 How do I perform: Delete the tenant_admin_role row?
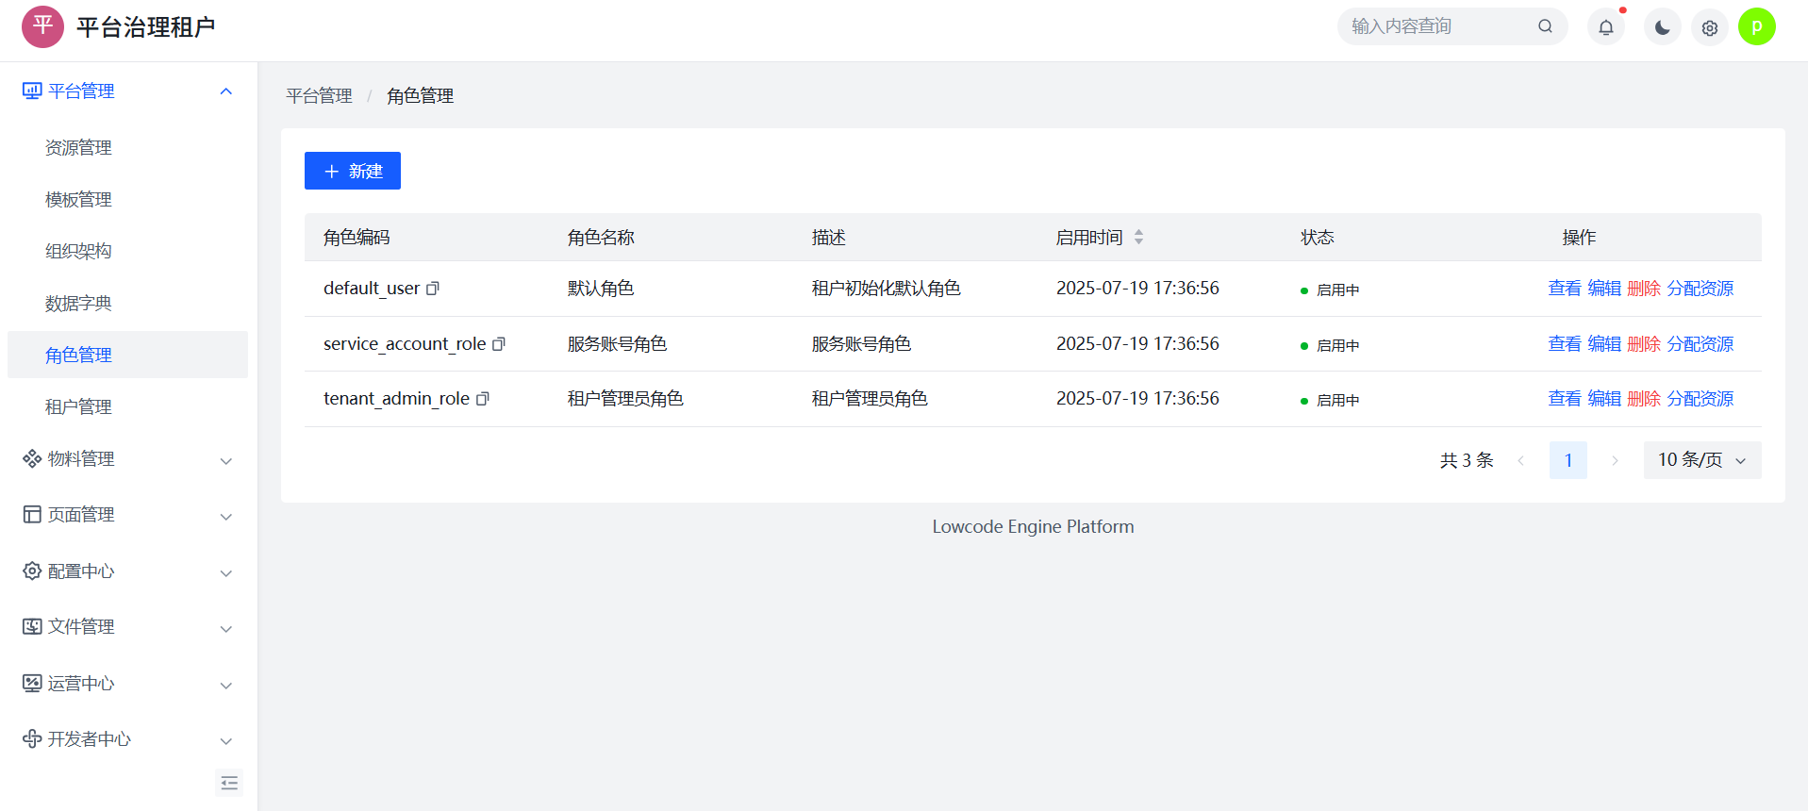(x=1643, y=399)
